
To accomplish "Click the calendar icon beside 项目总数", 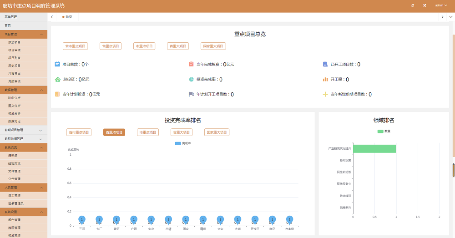I will 57,64.
